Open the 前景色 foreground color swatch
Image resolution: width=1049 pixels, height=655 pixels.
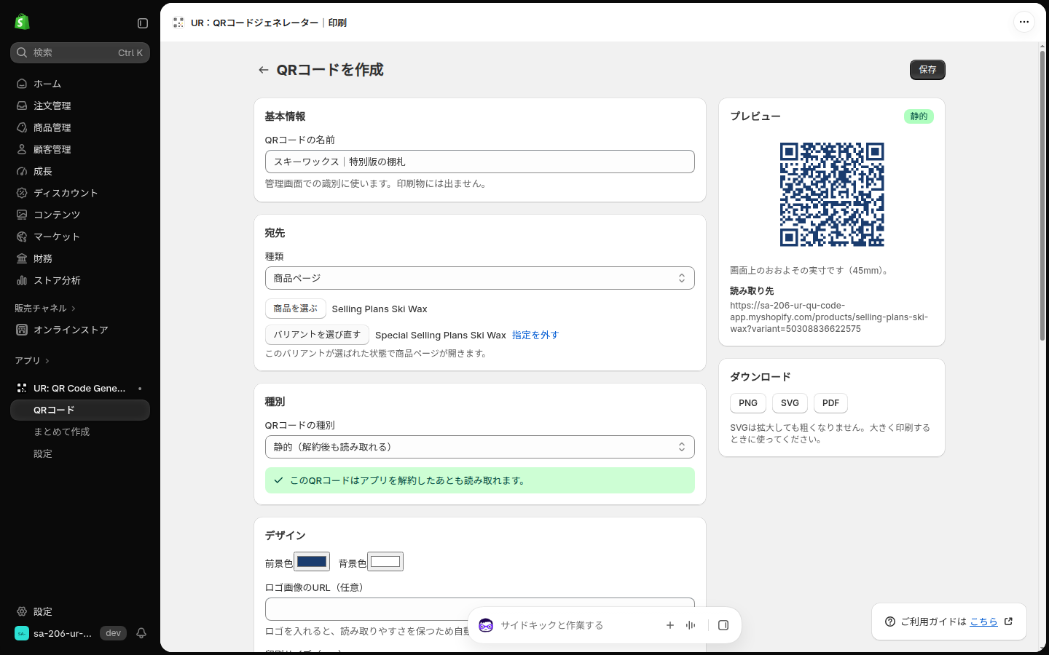(312, 562)
